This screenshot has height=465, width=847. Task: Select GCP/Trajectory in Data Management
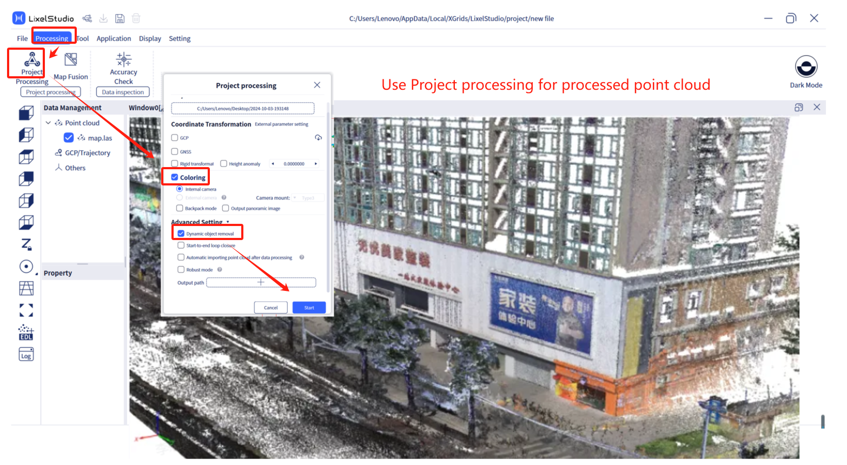tap(82, 153)
